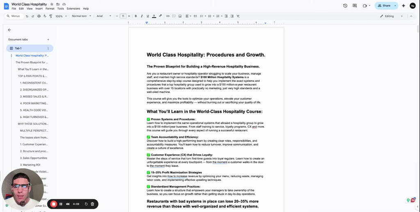Open the Editing mode dropdown
The width and height of the screenshot is (420, 212).
click(x=391, y=16)
